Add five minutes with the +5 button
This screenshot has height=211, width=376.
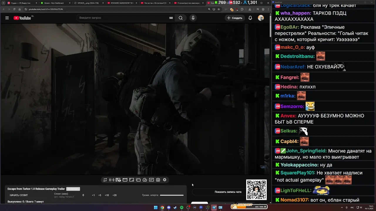(x=100, y=195)
